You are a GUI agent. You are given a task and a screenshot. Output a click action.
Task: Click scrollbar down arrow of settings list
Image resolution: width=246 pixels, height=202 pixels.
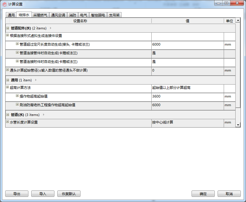pos(238,125)
